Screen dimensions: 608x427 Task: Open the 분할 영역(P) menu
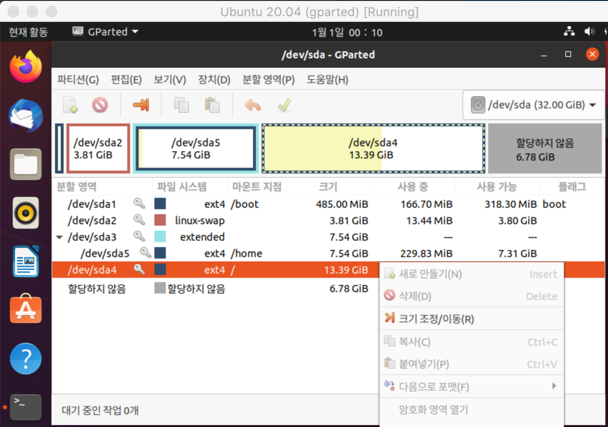(269, 80)
